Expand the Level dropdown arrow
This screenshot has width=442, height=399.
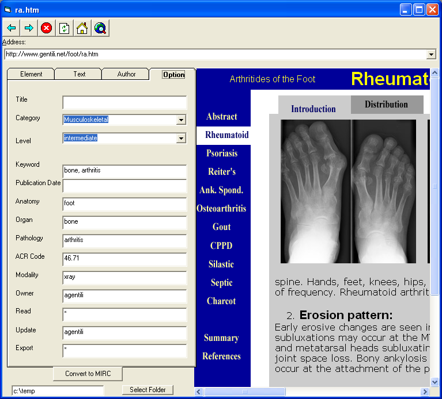pos(182,139)
